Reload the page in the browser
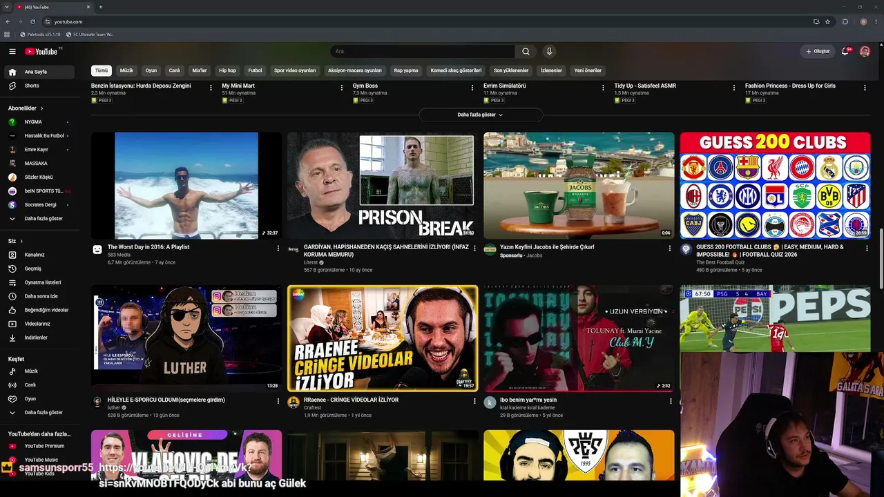This screenshot has width=884, height=497. pos(32,21)
